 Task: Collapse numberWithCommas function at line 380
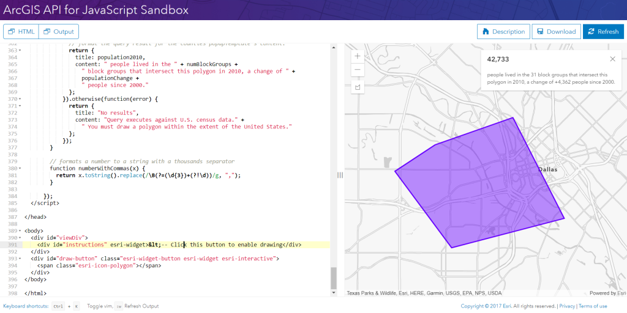pos(20,169)
